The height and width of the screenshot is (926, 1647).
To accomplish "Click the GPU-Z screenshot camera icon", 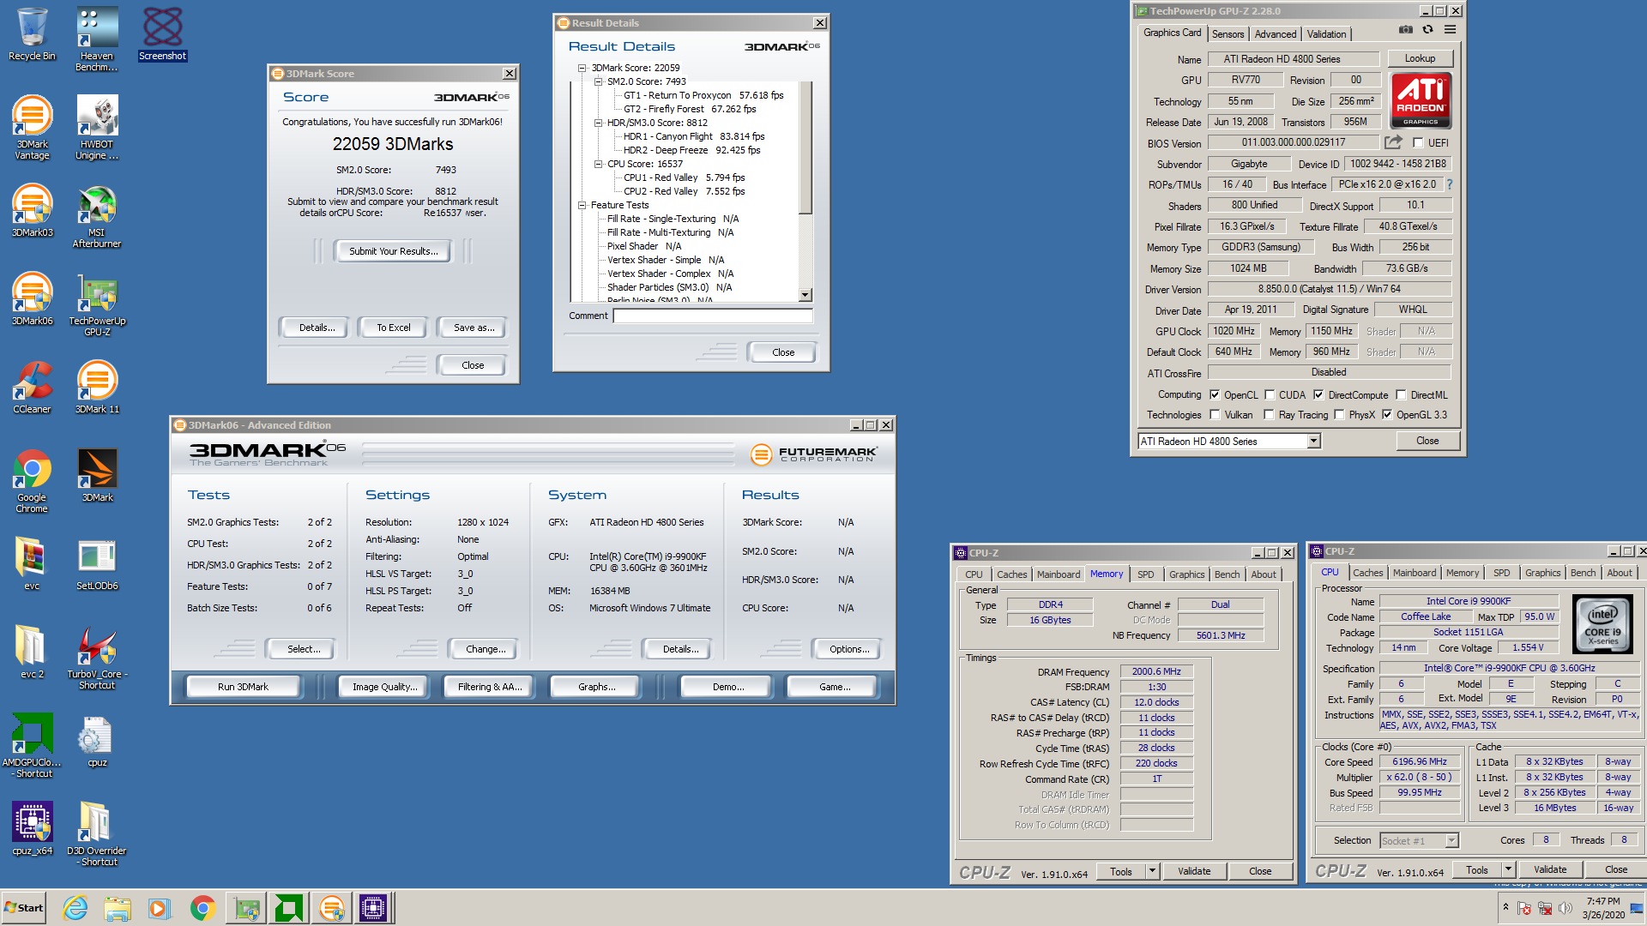I will [x=1405, y=30].
